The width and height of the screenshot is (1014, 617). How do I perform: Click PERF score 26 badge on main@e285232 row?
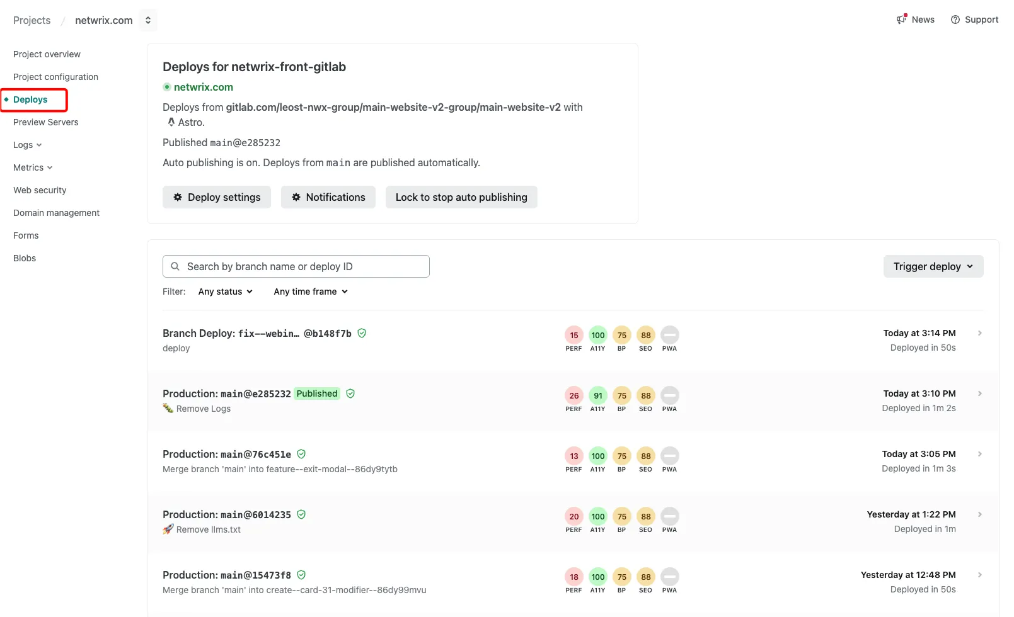(x=574, y=395)
